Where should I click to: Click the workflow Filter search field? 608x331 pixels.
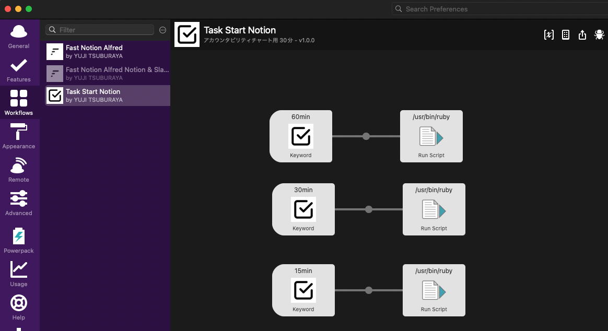pyautogui.click(x=100, y=30)
